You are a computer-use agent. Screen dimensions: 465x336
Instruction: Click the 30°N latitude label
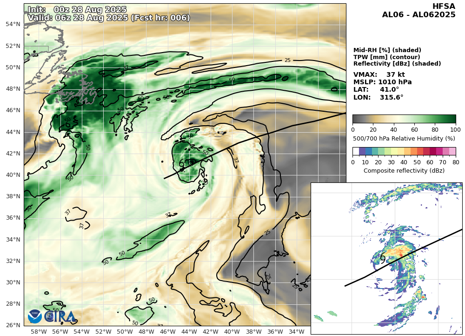tap(13, 282)
